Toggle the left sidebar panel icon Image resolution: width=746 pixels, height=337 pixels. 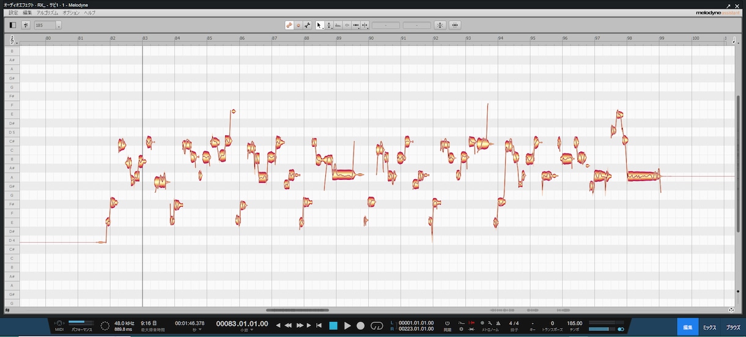(13, 25)
